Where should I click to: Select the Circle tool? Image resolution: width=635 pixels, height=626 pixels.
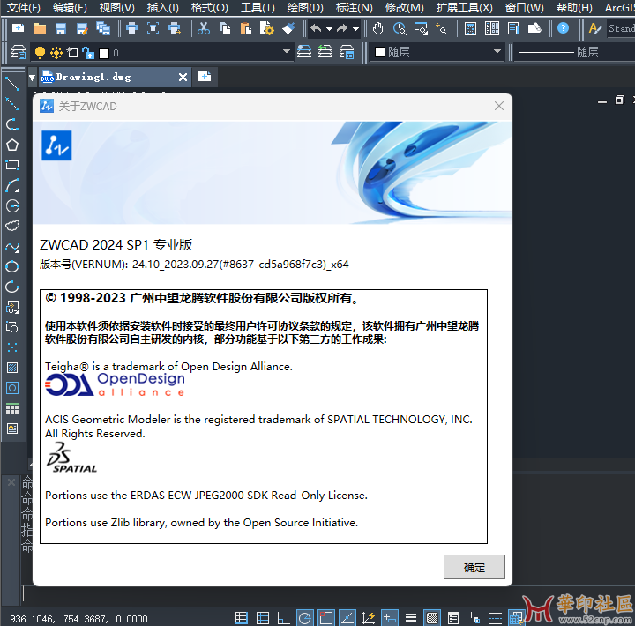coord(12,205)
